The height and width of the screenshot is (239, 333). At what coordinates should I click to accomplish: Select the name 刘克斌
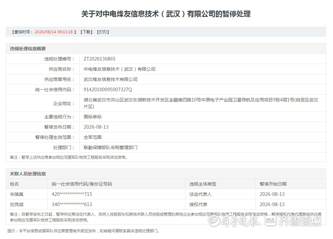click(17, 204)
